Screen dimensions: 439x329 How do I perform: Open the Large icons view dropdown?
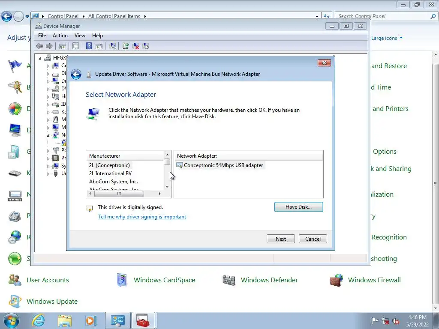coord(387,38)
